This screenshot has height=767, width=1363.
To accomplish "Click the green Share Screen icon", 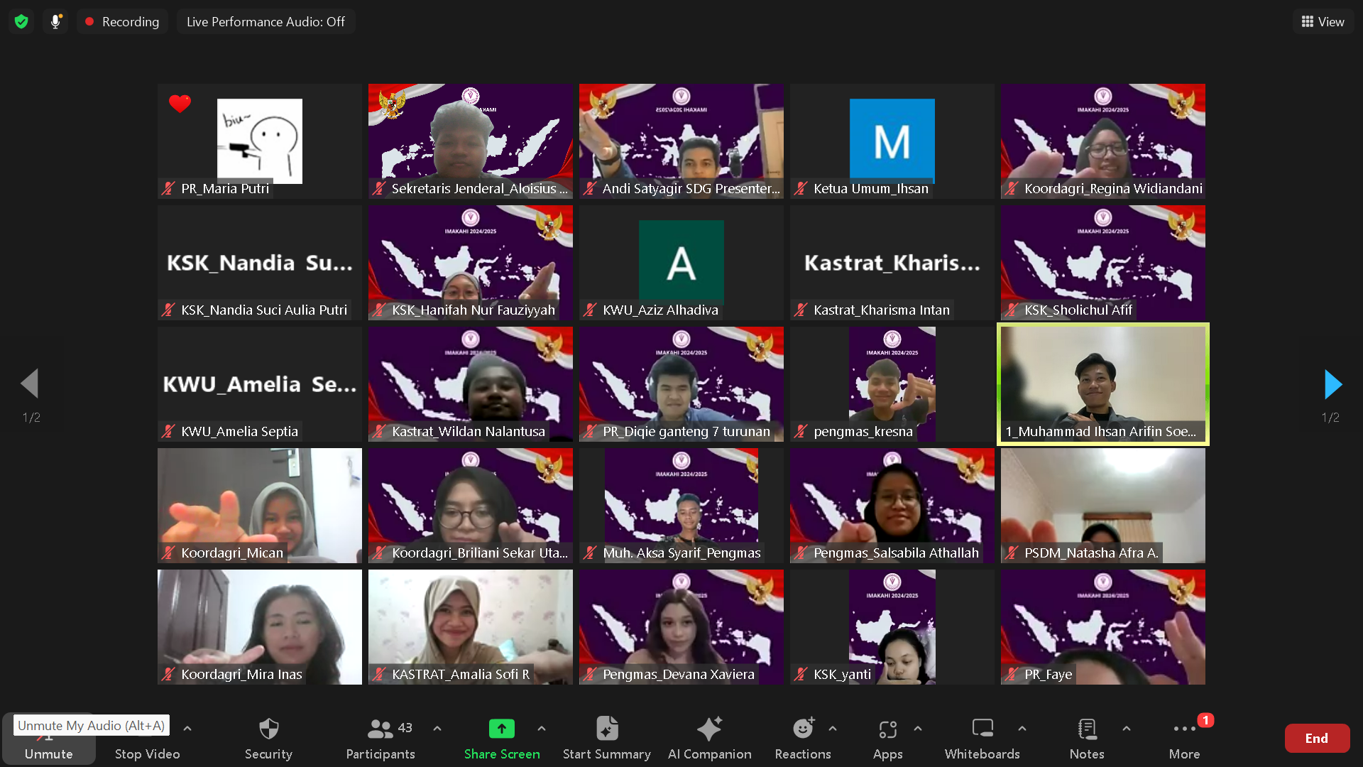I will point(501,729).
